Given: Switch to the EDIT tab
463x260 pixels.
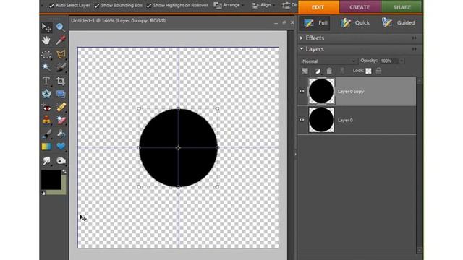Looking at the screenshot, I should tap(318, 7).
